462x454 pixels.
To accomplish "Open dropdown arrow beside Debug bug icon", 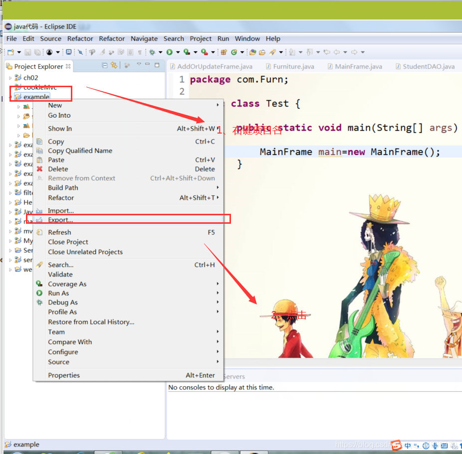I will click(x=161, y=52).
